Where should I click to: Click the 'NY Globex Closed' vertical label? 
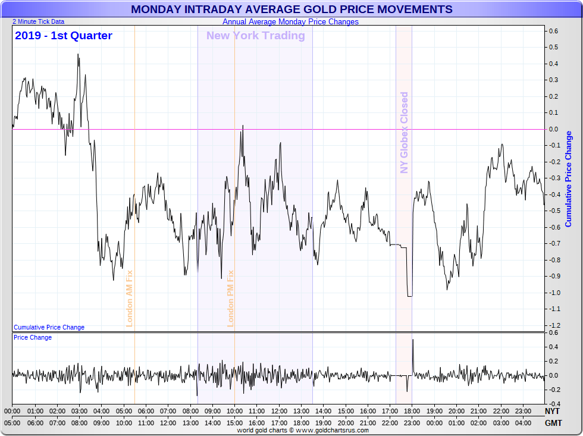404,133
